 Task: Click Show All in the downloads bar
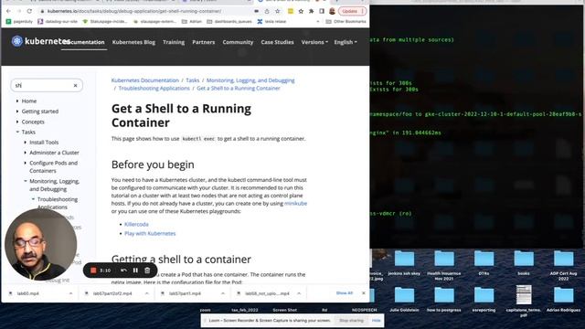click(344, 293)
